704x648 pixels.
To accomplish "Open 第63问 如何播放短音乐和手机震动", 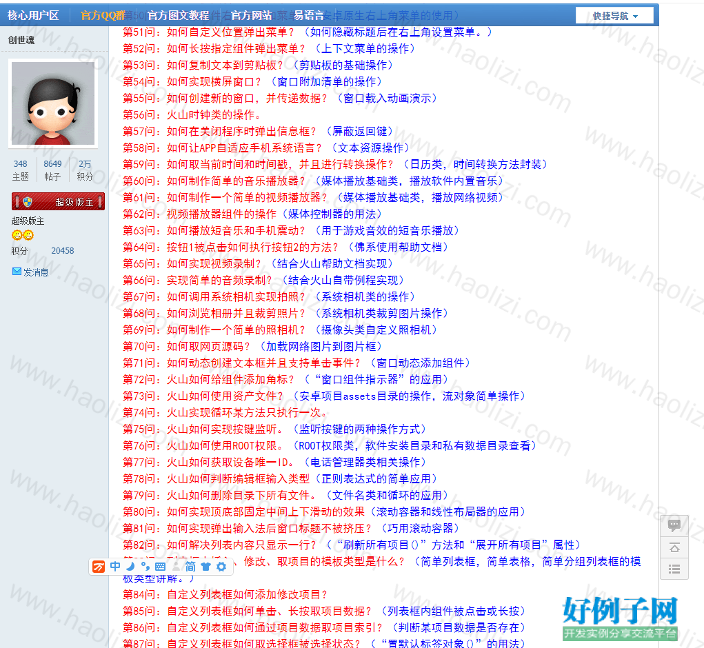I will (x=291, y=231).
